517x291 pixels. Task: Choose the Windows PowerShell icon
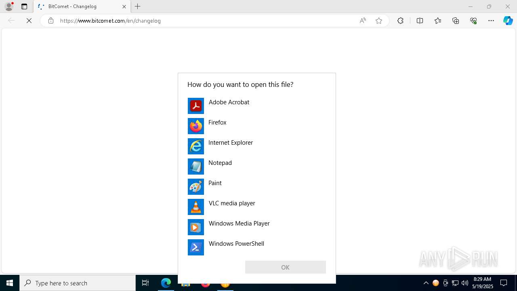(196, 247)
